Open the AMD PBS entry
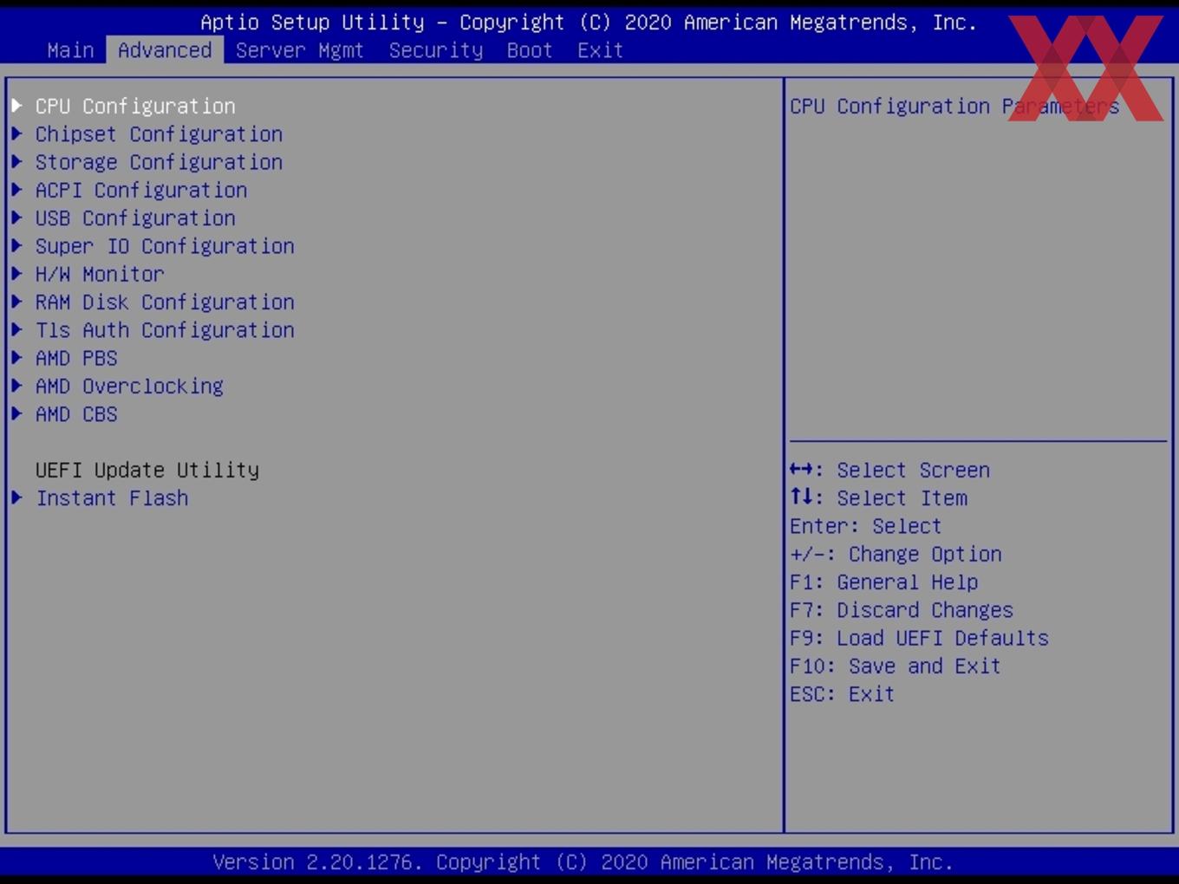Image resolution: width=1179 pixels, height=884 pixels. tap(76, 358)
